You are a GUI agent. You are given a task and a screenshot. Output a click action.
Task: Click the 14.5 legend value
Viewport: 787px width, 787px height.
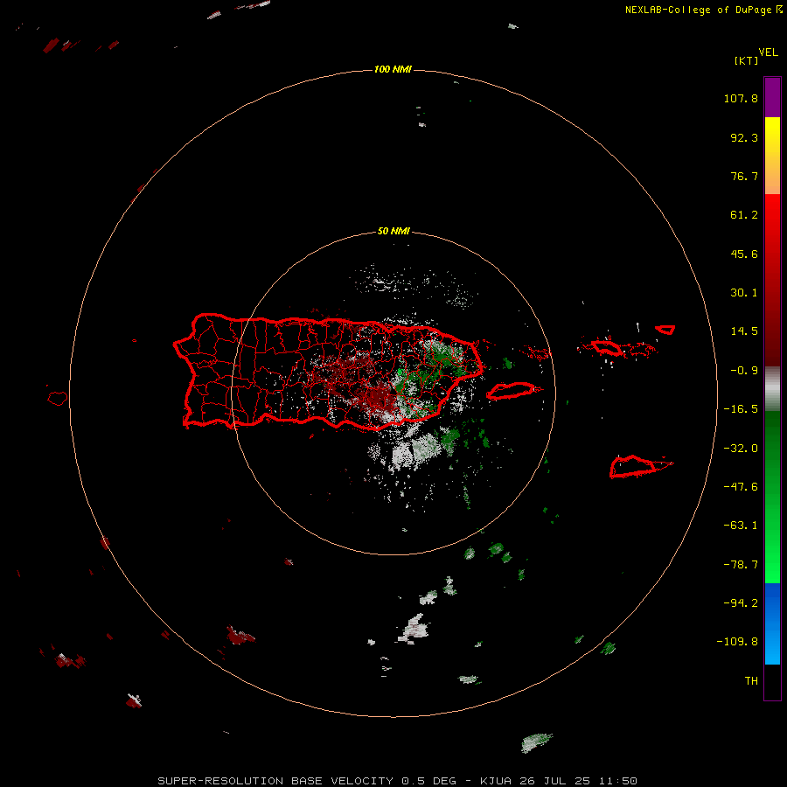click(x=744, y=331)
